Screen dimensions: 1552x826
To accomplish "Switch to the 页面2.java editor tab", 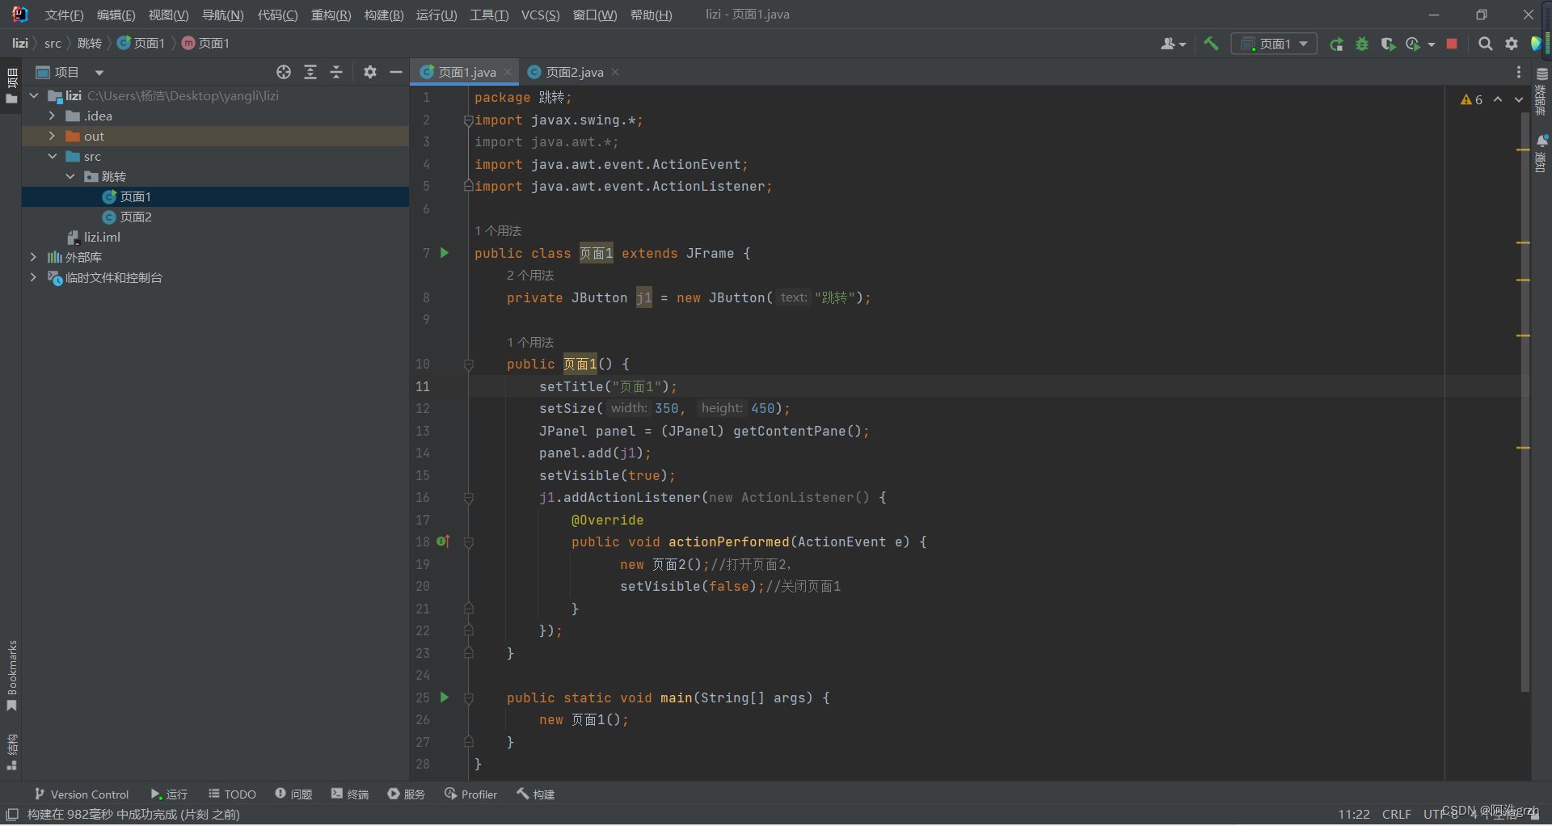I will click(574, 72).
